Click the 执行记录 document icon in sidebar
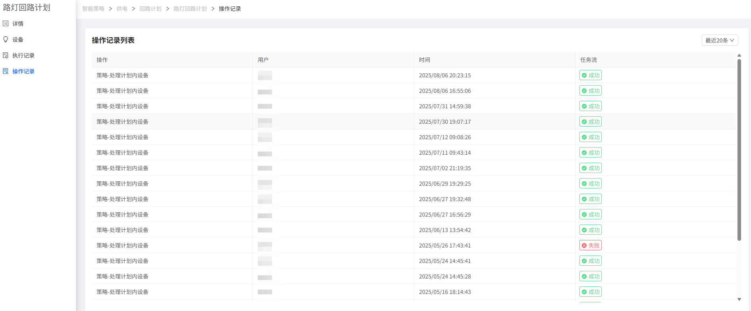Image resolution: width=751 pixels, height=311 pixels. click(6, 55)
